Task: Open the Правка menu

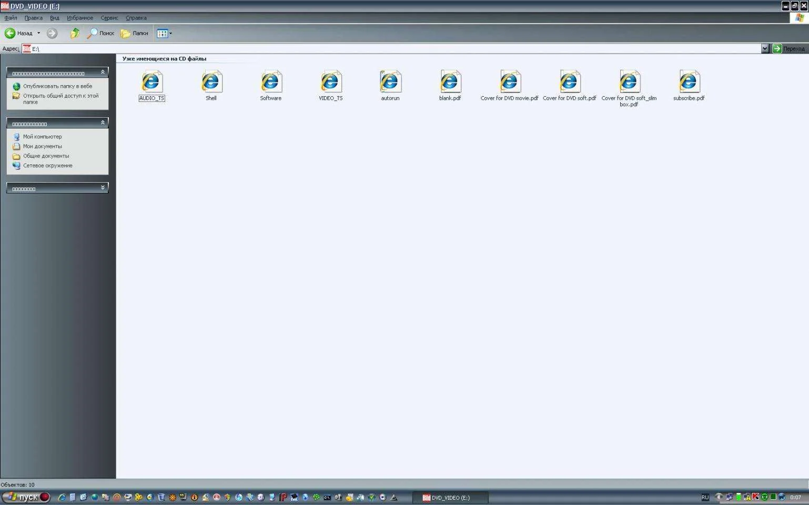Action: [33, 18]
